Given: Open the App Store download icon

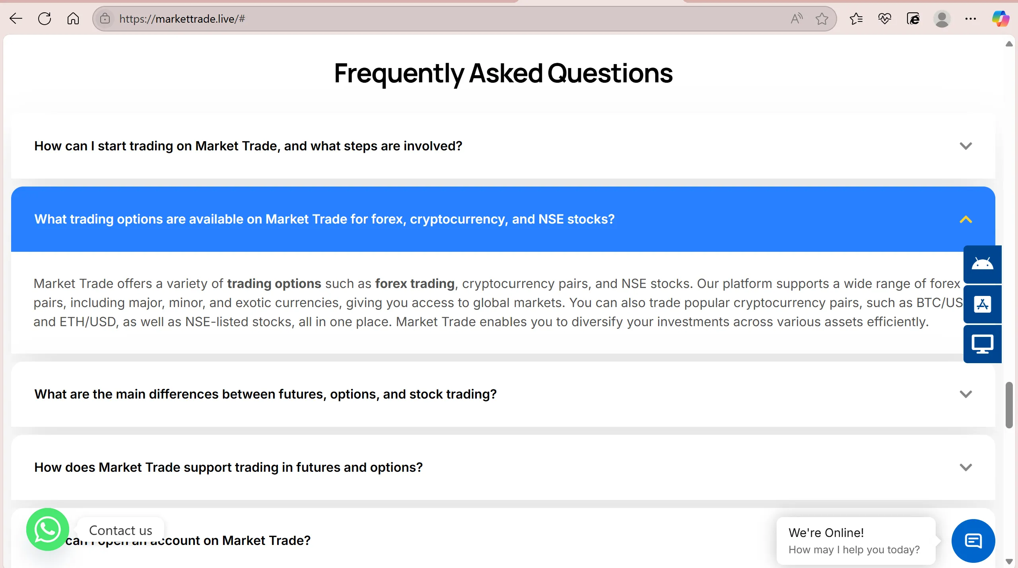Looking at the screenshot, I should tap(982, 304).
